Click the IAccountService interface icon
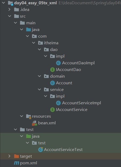121x167 pixels. pyautogui.click(x=52, y=110)
